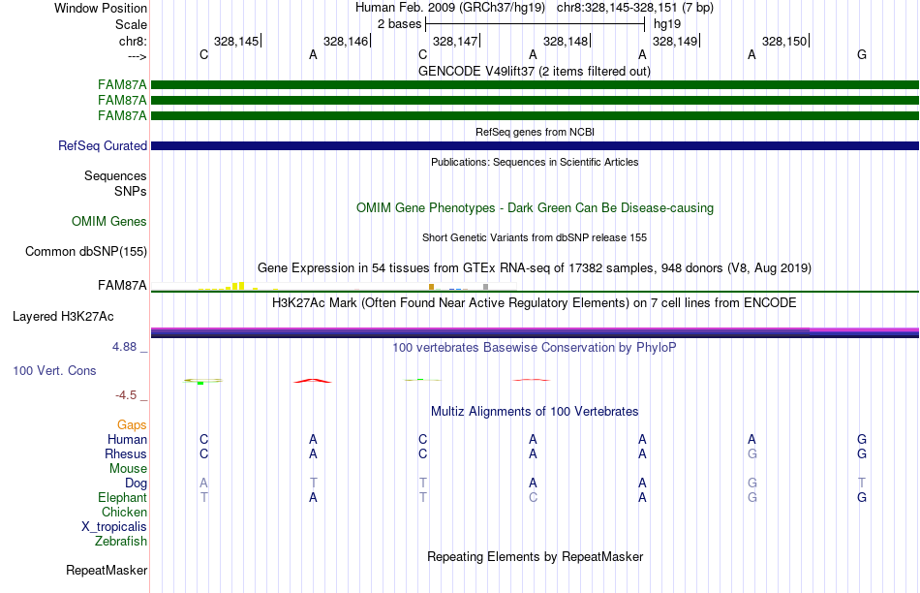
Task: Click the Chicken species label
Action: coord(124,512)
